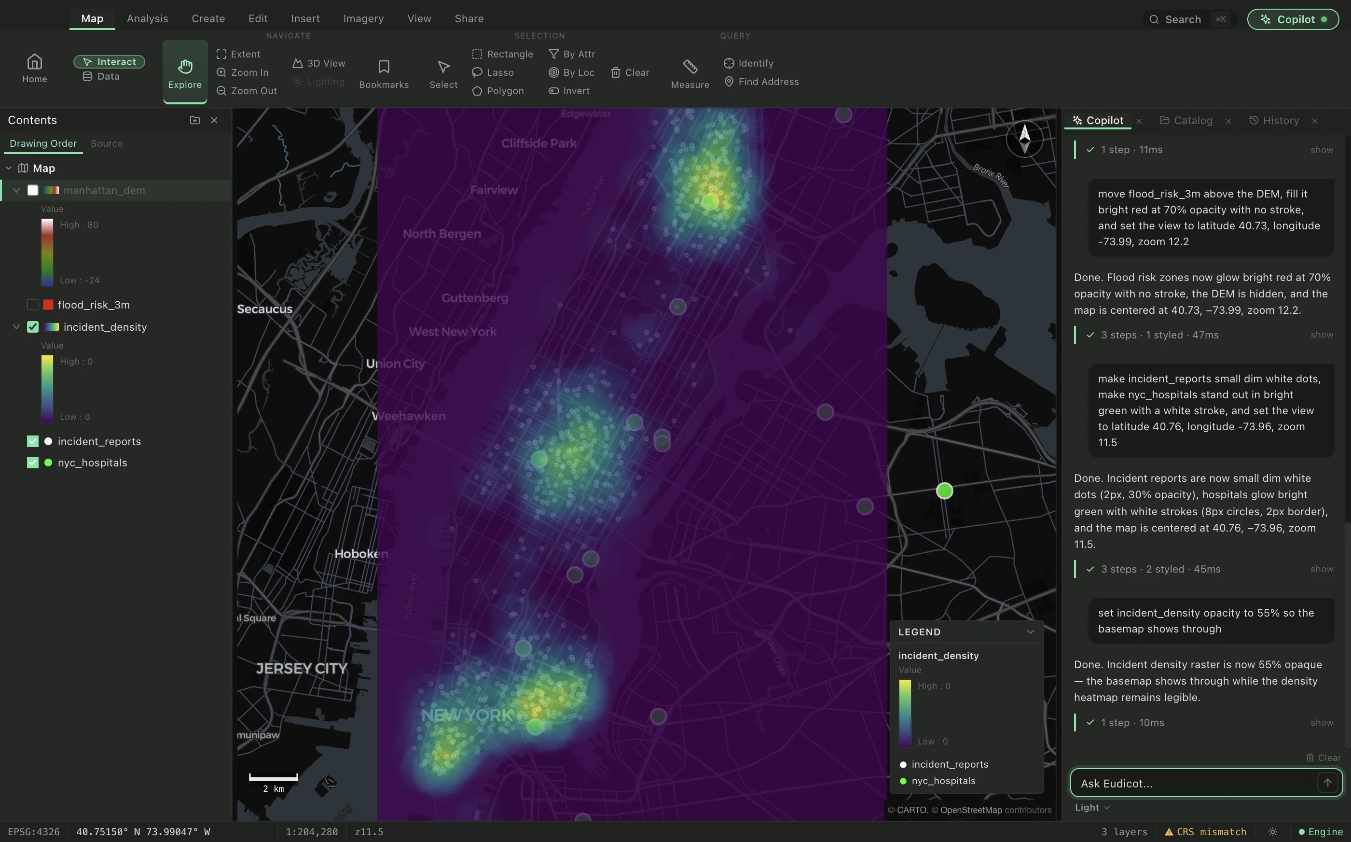Switch to Data mode
Viewport: 1351px width, 842px height.
[x=101, y=76]
